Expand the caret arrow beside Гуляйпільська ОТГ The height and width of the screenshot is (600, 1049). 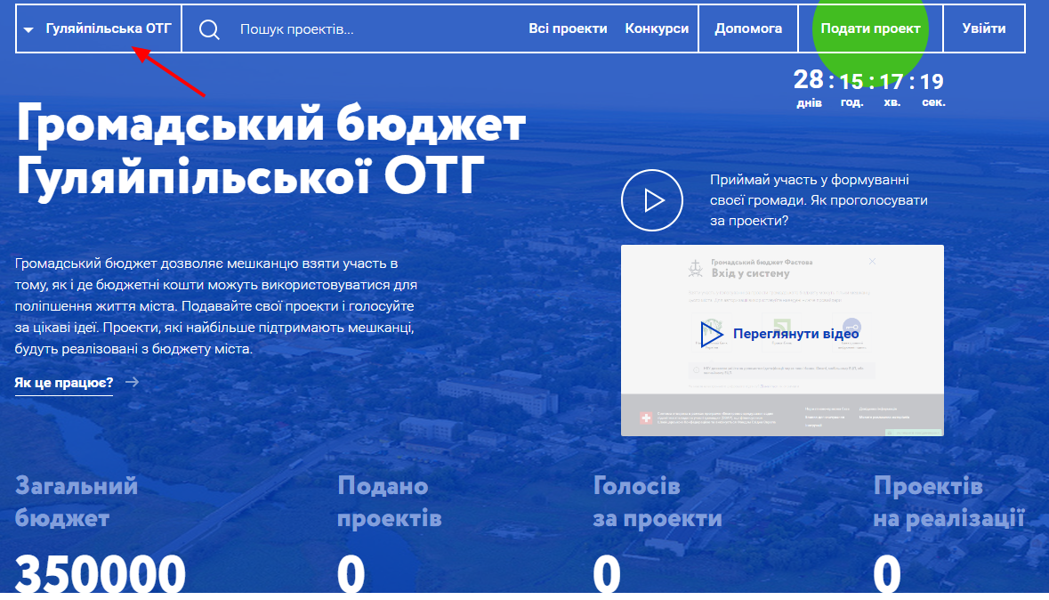(x=28, y=29)
